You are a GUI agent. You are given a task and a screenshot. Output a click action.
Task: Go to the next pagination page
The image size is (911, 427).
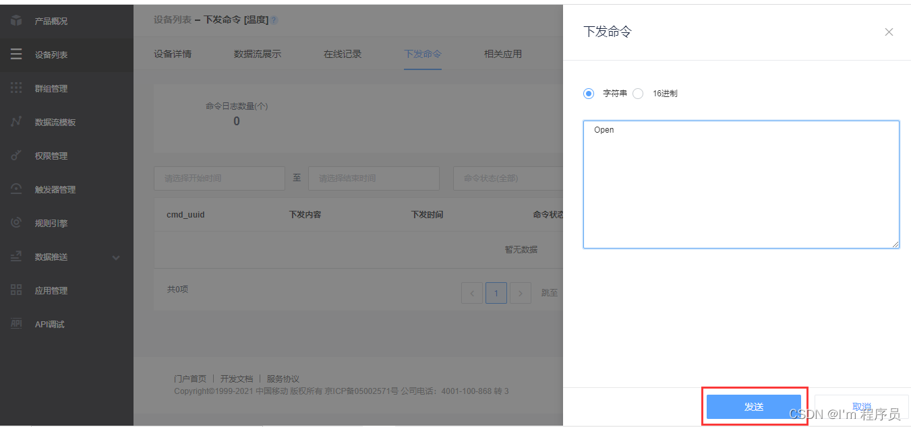click(520, 293)
